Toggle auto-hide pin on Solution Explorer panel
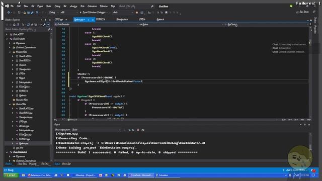The width and height of the screenshot is (322, 181). [x=46, y=20]
